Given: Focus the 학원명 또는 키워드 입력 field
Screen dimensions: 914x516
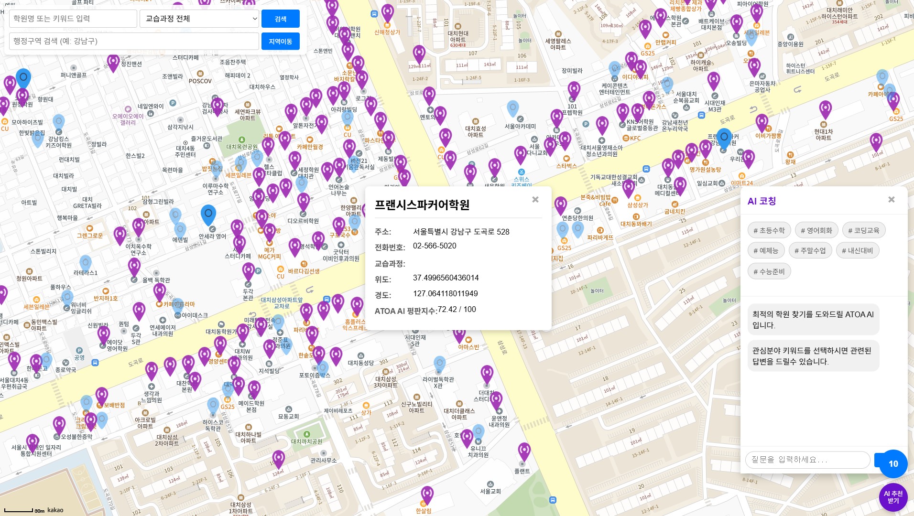Looking at the screenshot, I should [73, 19].
